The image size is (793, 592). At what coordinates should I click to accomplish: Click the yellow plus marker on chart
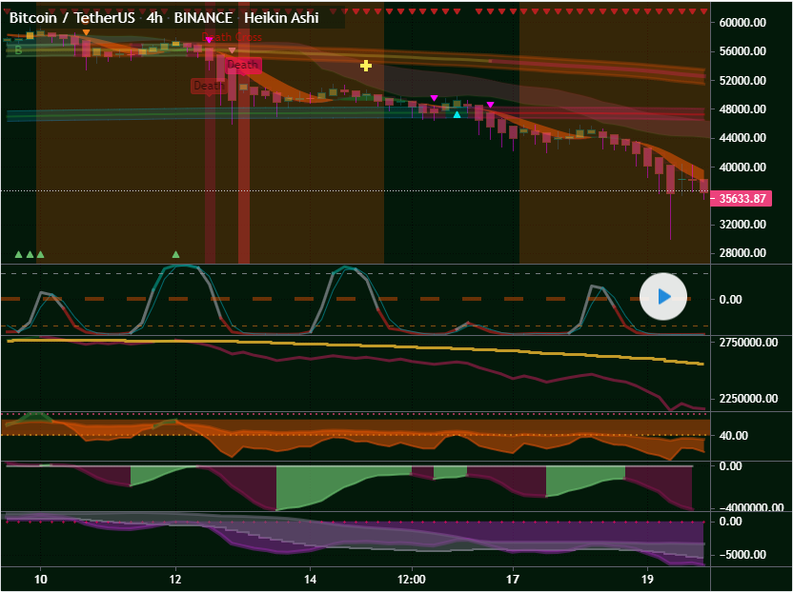click(x=366, y=66)
